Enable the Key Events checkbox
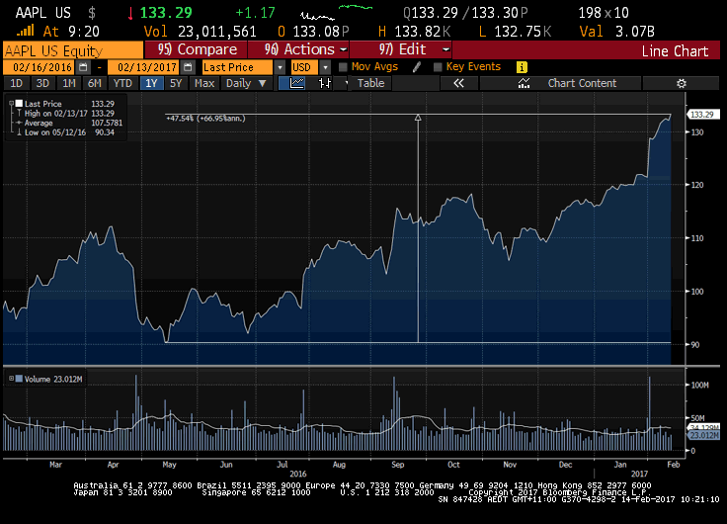727x524 pixels. 438,67
